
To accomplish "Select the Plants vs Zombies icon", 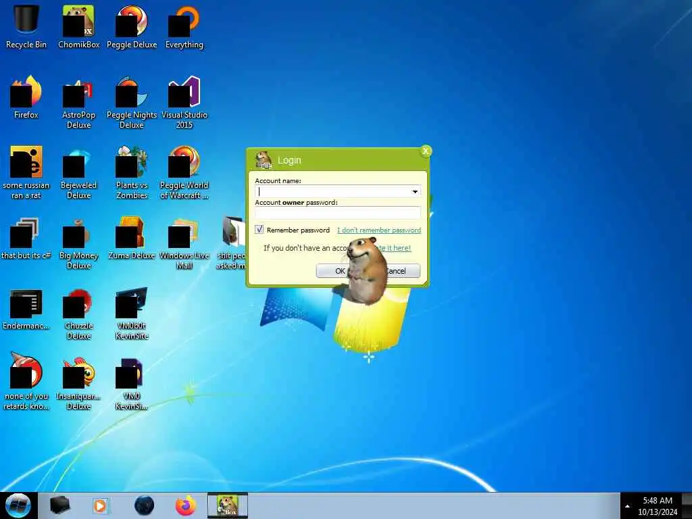I will tap(132, 172).
